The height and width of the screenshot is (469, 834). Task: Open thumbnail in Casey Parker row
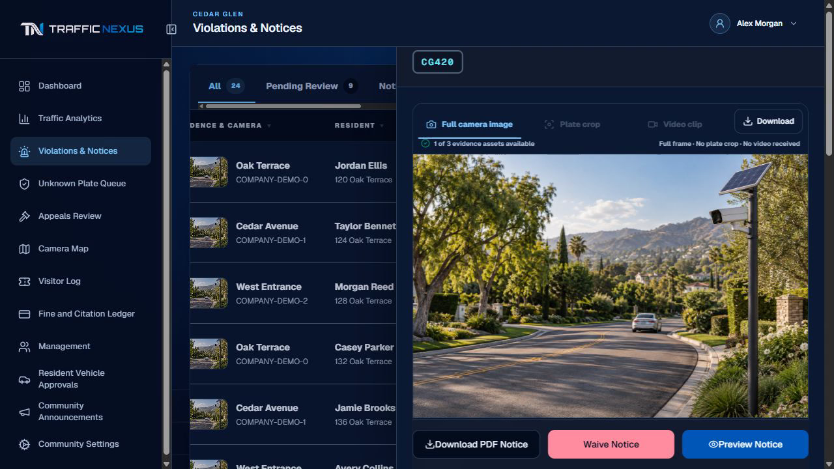click(x=209, y=354)
